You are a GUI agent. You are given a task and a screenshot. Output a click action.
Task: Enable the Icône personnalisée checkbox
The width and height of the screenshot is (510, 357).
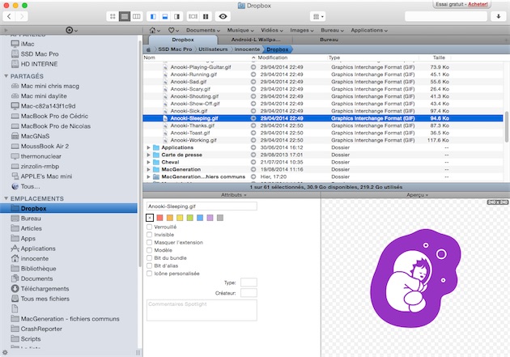pyautogui.click(x=149, y=274)
